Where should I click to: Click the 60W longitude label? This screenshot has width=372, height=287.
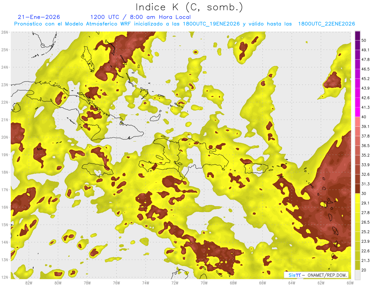tap(350, 283)
